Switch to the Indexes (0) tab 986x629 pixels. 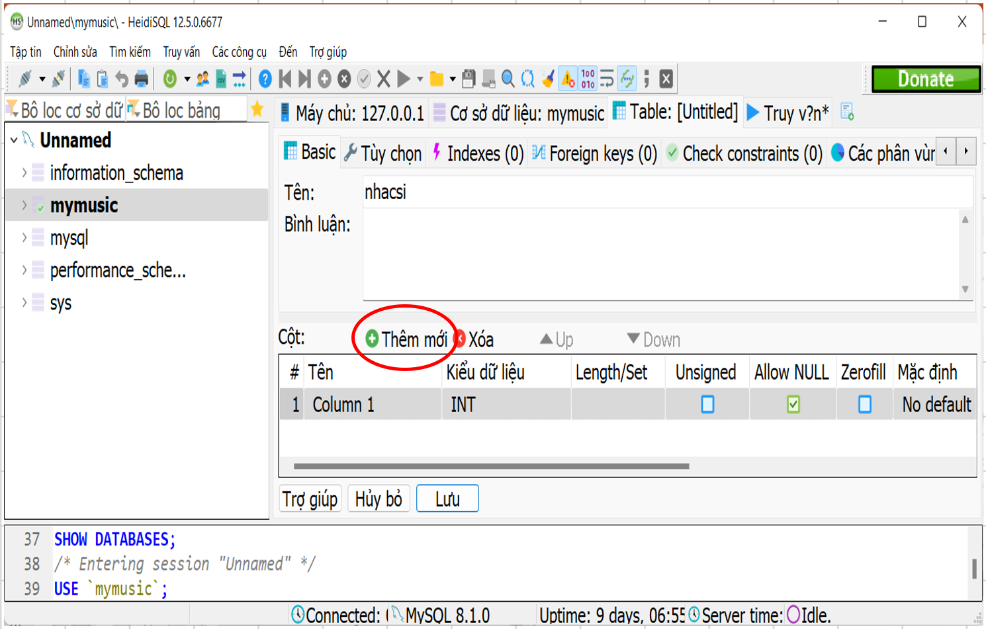tap(477, 153)
